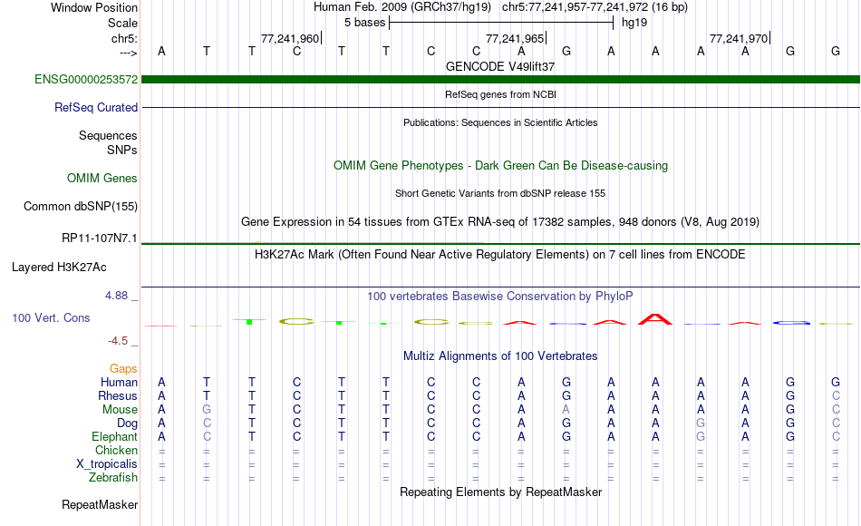The width and height of the screenshot is (861, 526).
Task: Click the Gaps label in Multiz track
Action: coord(123,368)
